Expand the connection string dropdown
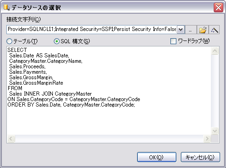This screenshot has height=168, width=226. pos(180,30)
